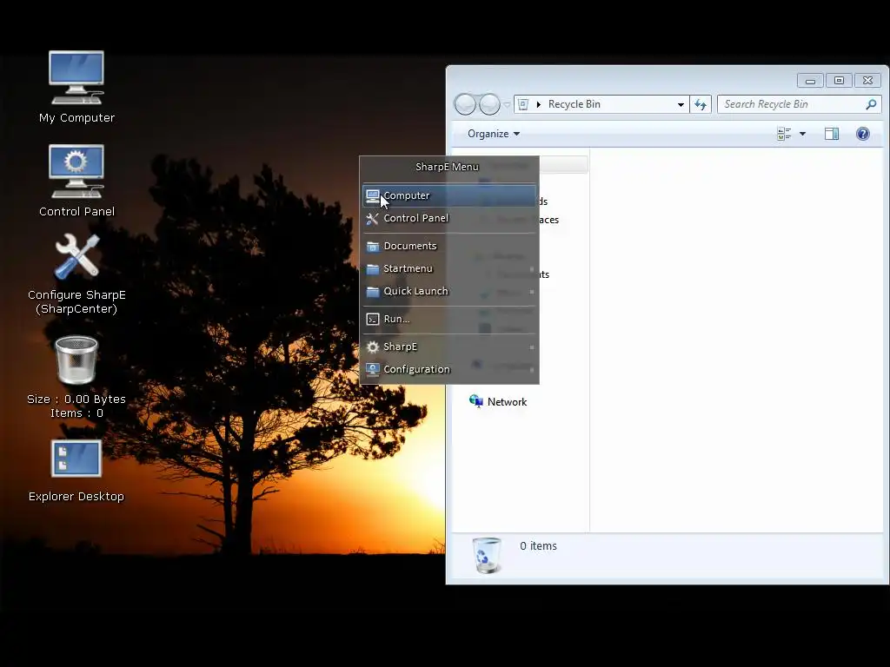Minimize the Recycle Bin window
Screen dimensions: 890x667
coord(811,81)
